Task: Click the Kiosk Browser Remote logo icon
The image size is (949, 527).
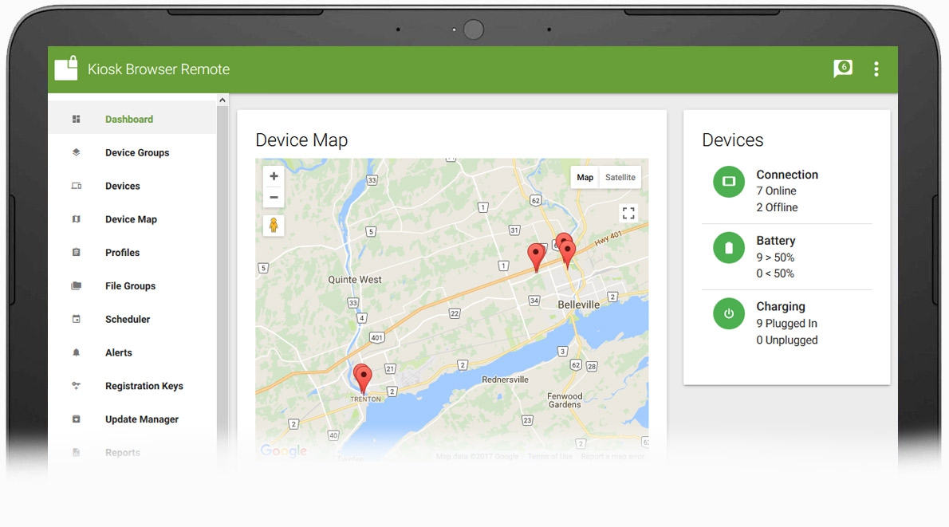Action: coord(66,69)
